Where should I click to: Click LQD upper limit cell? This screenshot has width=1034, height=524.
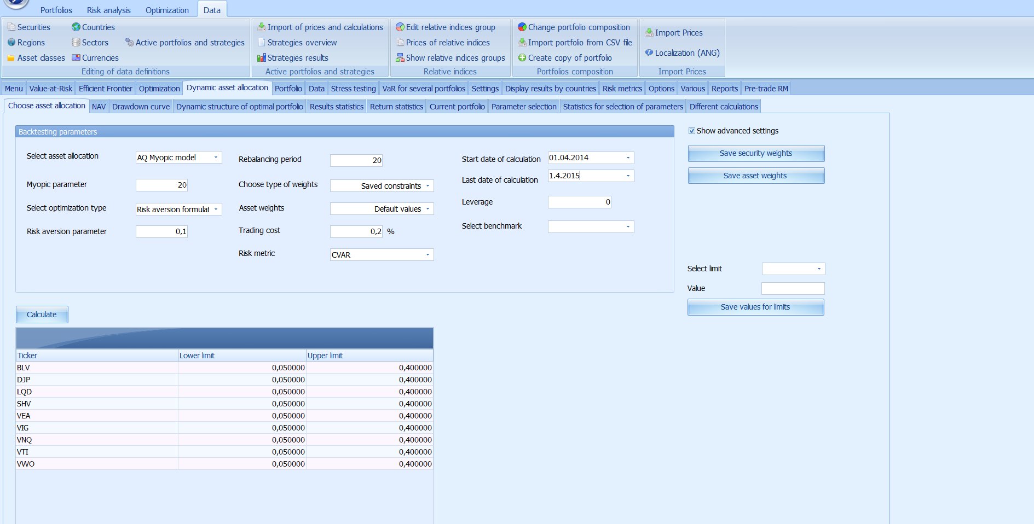pos(369,392)
